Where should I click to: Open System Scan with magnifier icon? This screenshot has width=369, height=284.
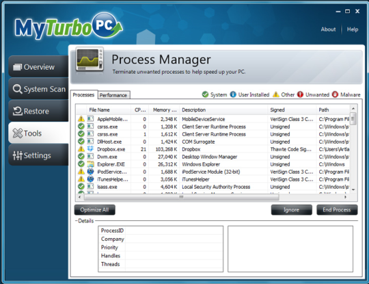click(x=38, y=89)
